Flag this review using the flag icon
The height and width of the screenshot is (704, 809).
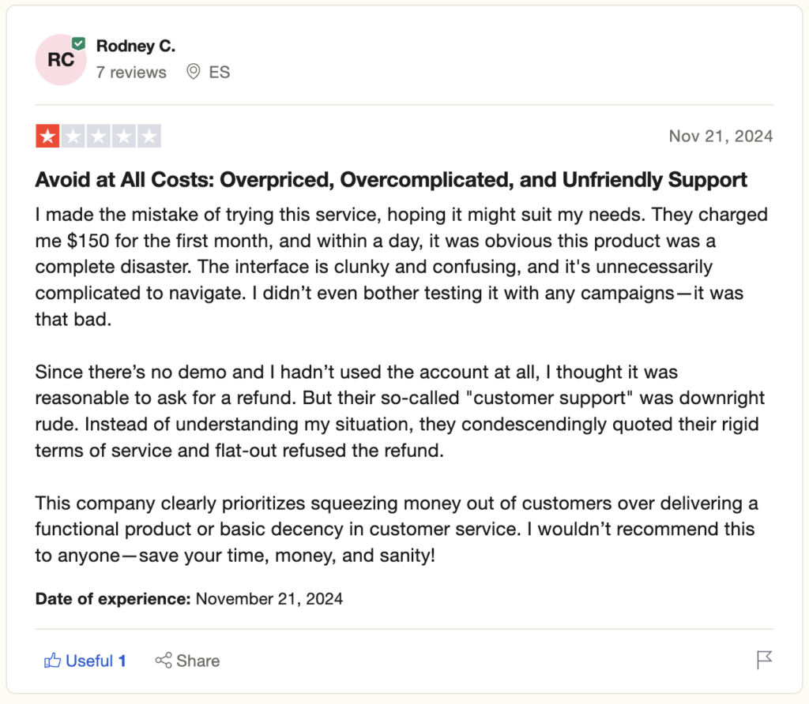pos(764,660)
